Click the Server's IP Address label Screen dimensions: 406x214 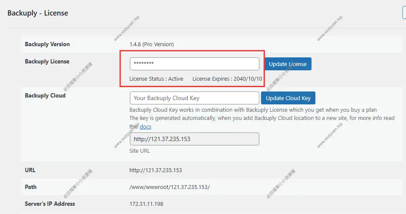point(50,204)
